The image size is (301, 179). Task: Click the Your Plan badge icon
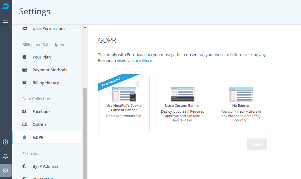24,57
